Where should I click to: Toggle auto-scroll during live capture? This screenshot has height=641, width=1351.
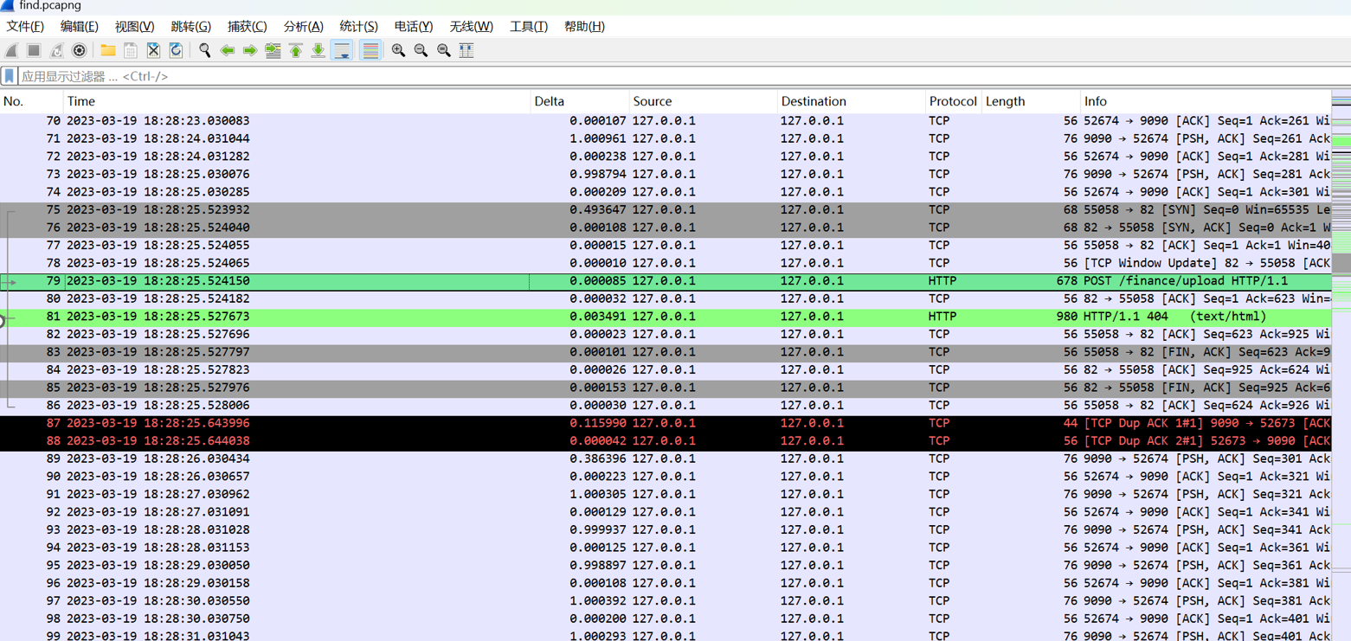tap(342, 51)
